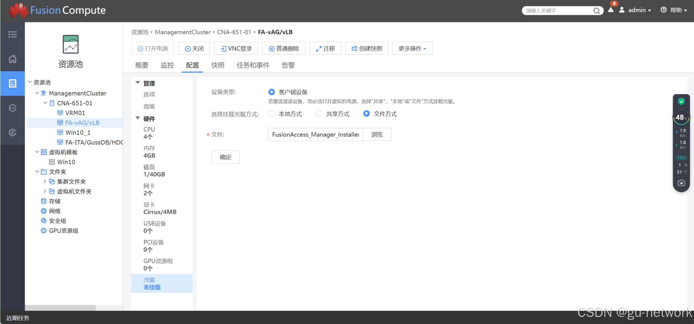Switch to the 配置 tab

click(192, 65)
